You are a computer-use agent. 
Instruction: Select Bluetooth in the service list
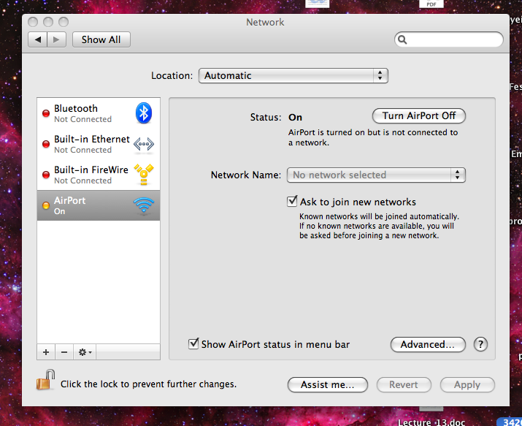pos(99,113)
